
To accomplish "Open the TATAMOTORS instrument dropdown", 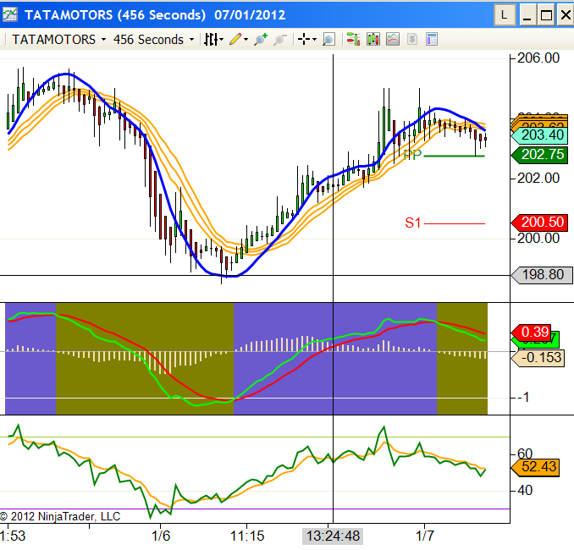I will coord(59,40).
